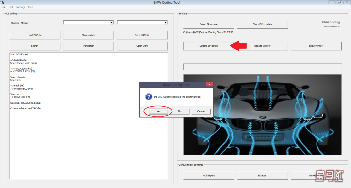The width and height of the screenshot is (351, 188).
Task: Click the Open work button
Action: pos(142,46)
